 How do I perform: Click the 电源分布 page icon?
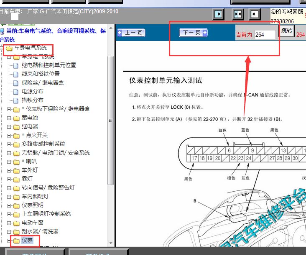16,92
